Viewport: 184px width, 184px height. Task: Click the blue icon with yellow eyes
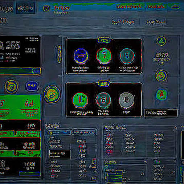(x=32, y=86)
